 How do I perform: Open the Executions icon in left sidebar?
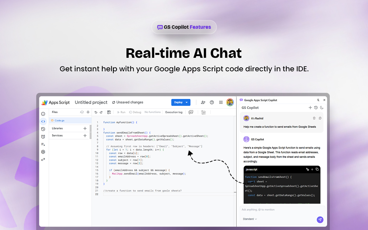point(43,144)
